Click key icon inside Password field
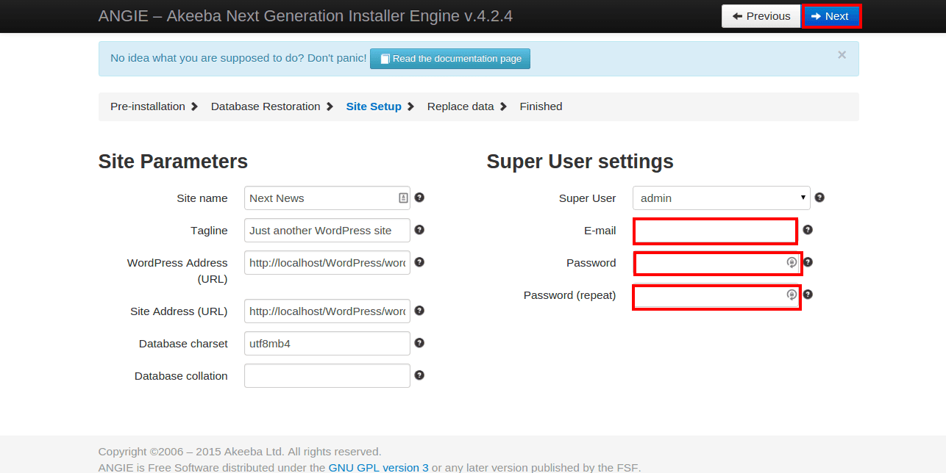The image size is (946, 473). (x=792, y=262)
